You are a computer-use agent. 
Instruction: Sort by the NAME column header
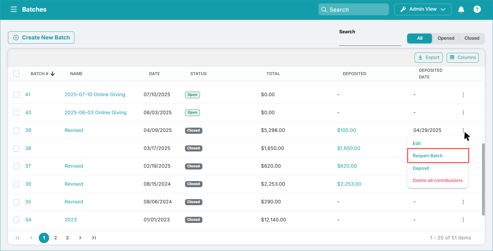coord(76,74)
